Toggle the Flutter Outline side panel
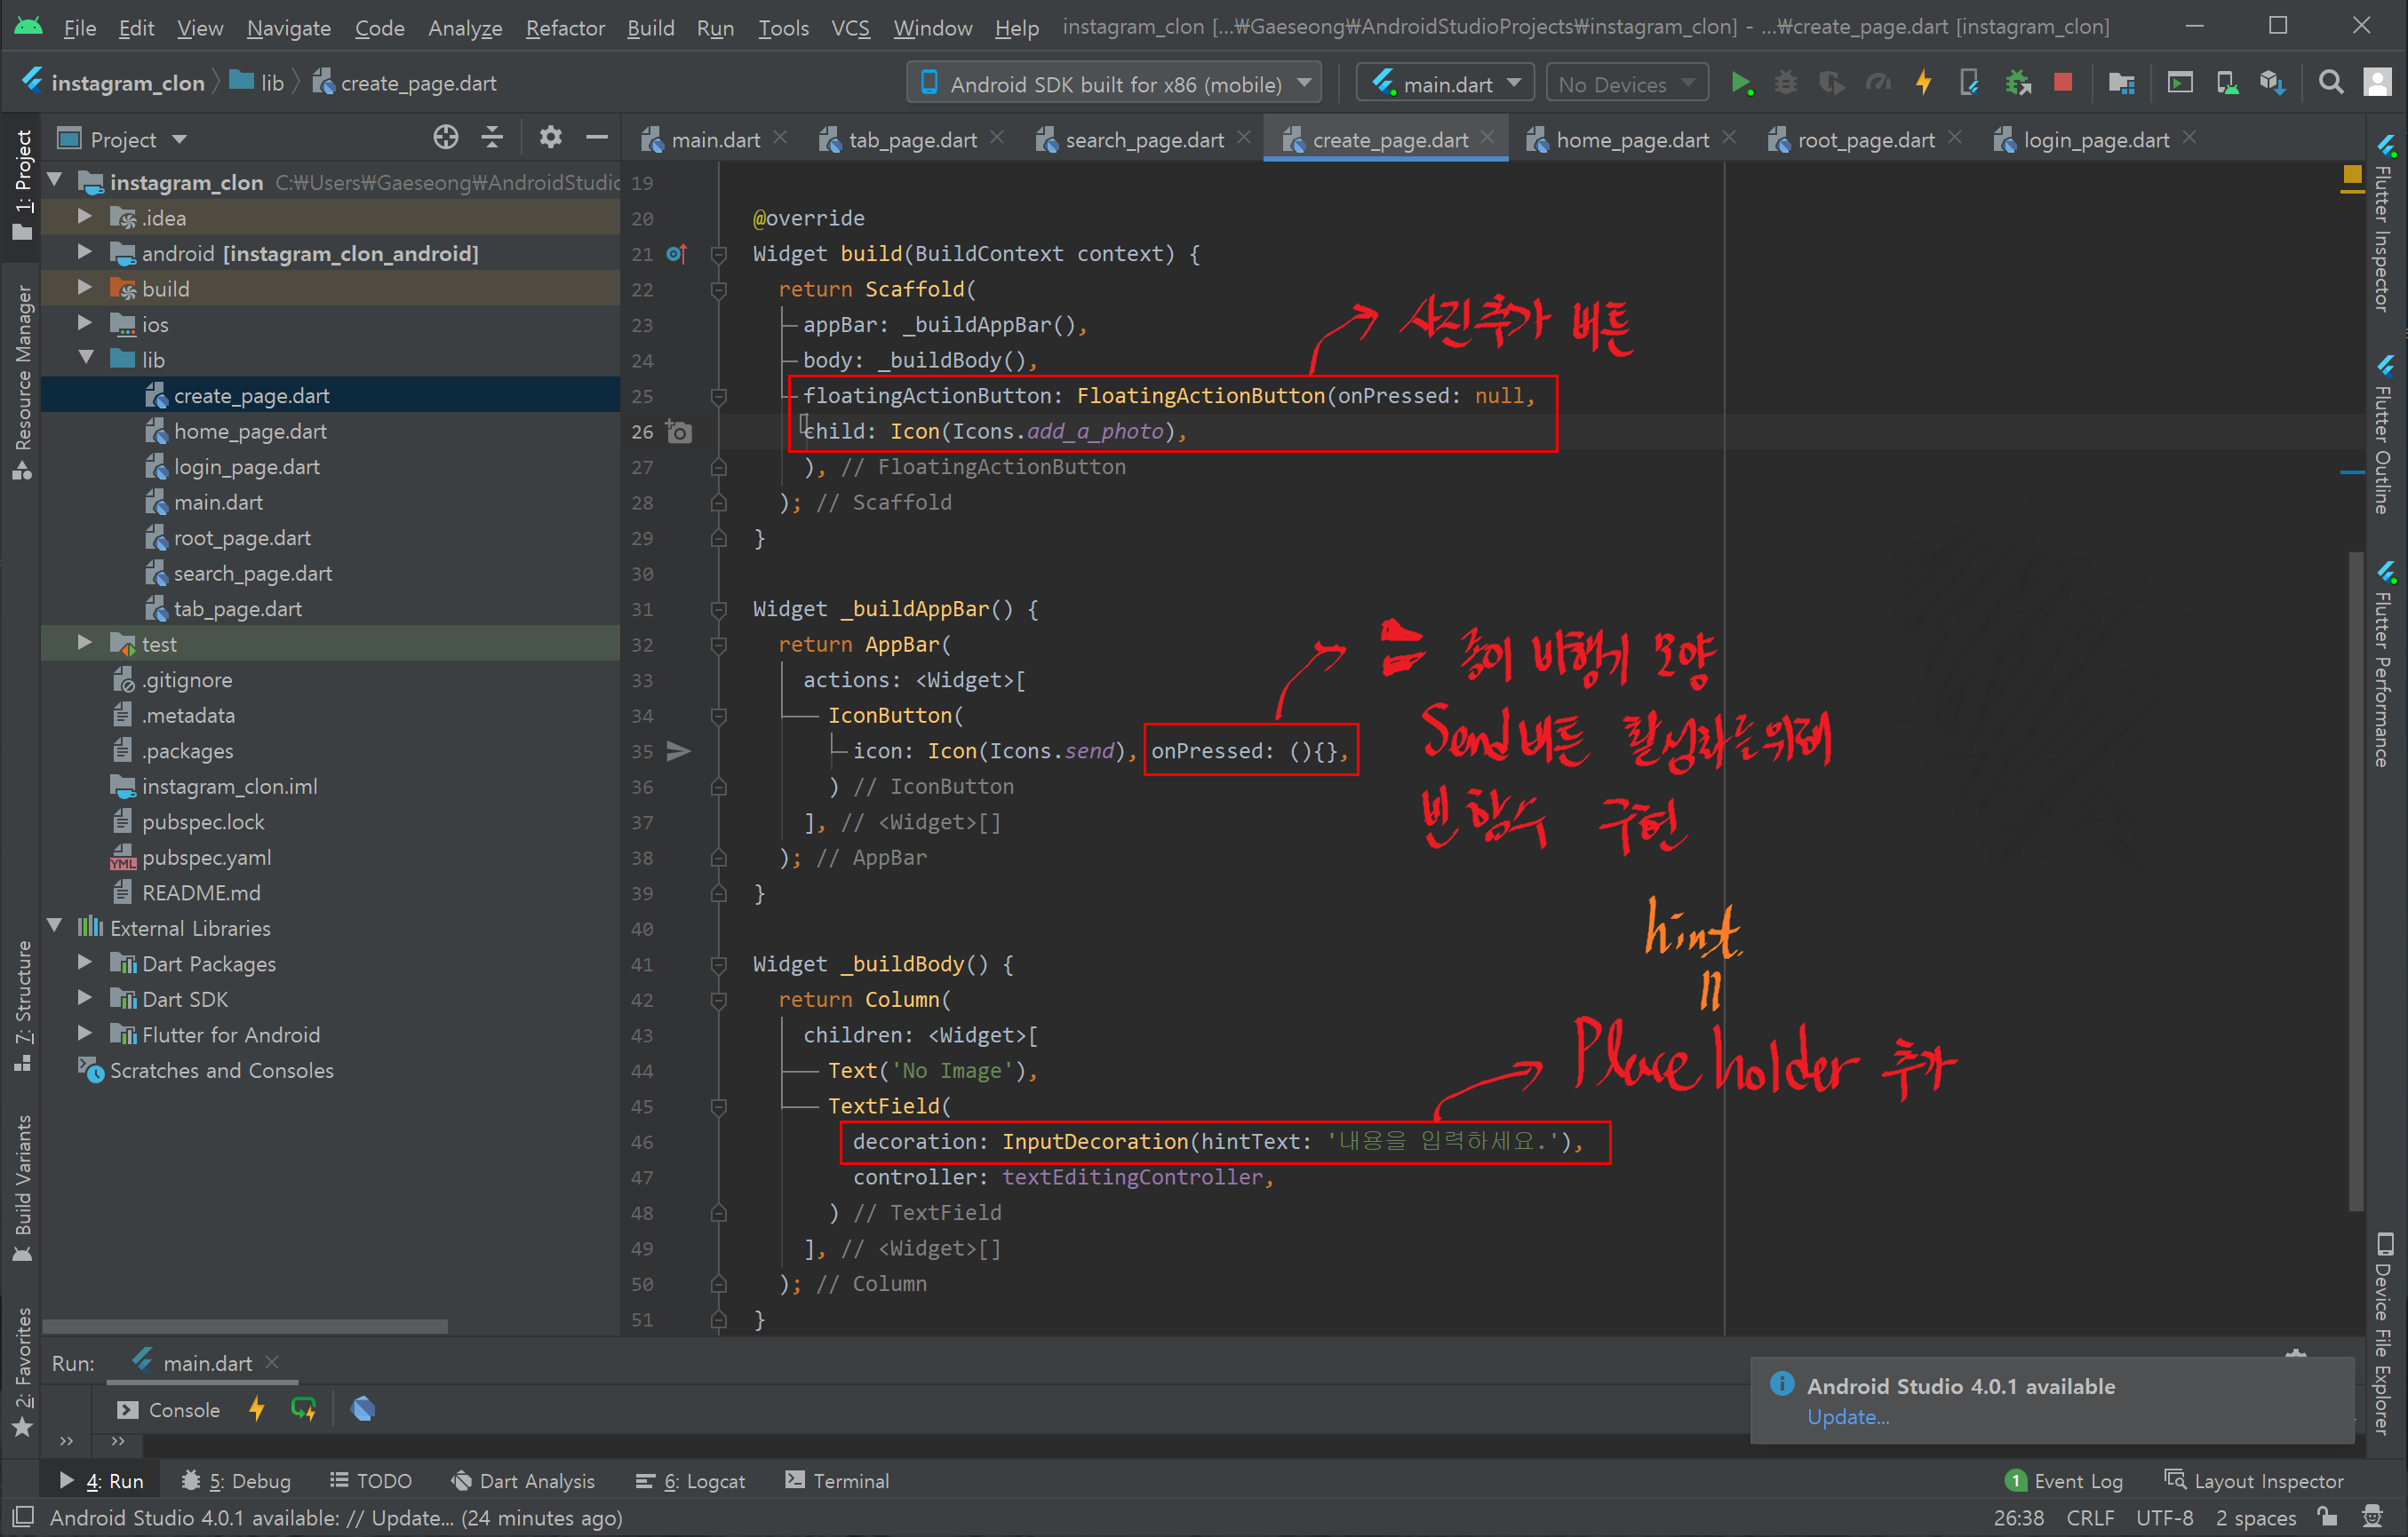The height and width of the screenshot is (1537, 2408). [x=2385, y=433]
